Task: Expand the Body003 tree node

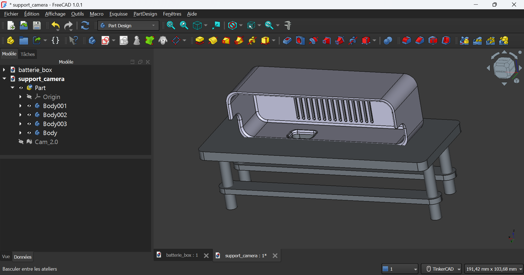Action: click(20, 124)
